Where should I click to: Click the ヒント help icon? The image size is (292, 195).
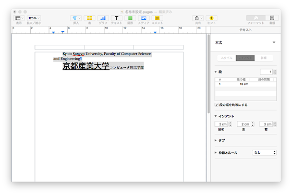coord(211,18)
